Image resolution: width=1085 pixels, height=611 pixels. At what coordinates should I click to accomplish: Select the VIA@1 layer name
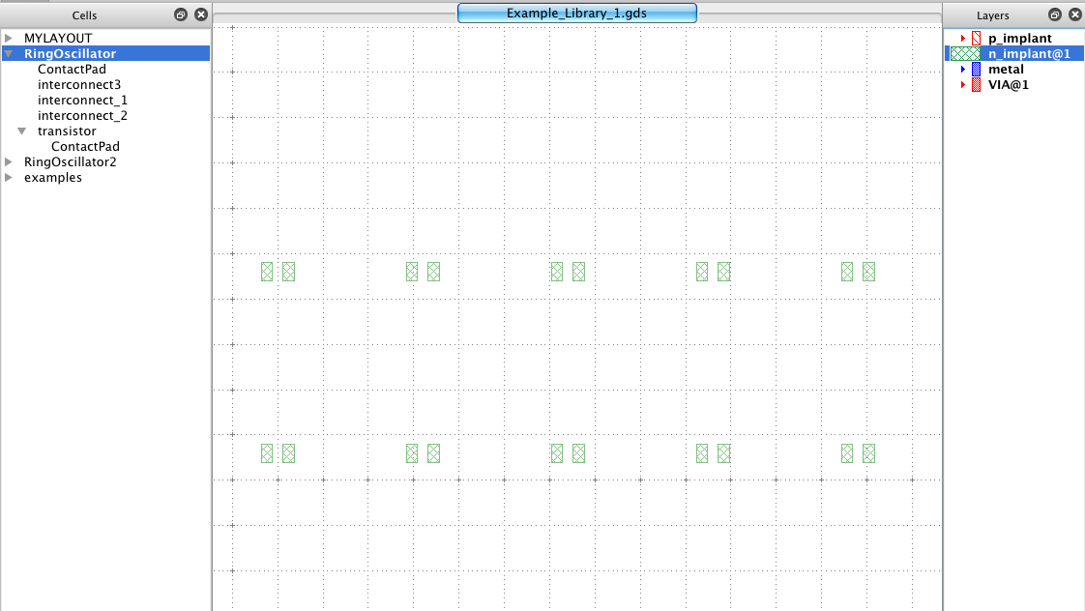click(1009, 84)
